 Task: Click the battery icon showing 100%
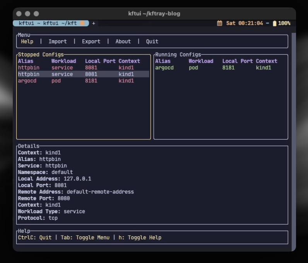[275, 23]
